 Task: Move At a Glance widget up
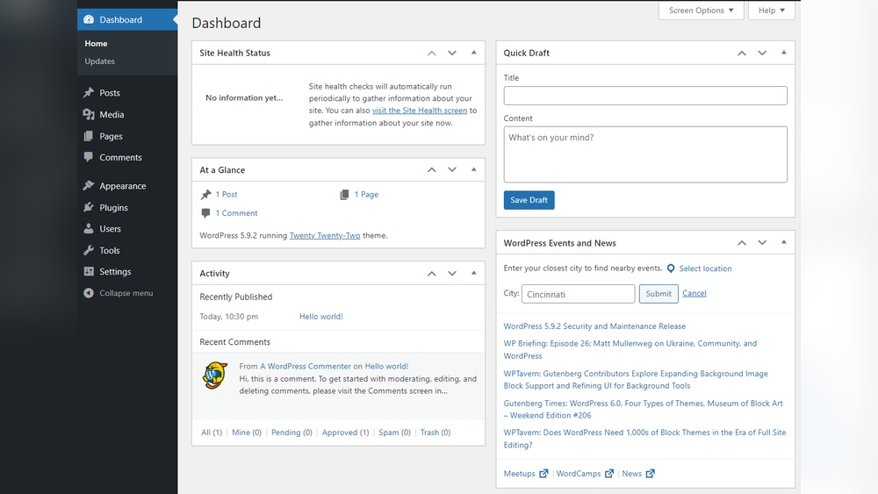click(432, 170)
